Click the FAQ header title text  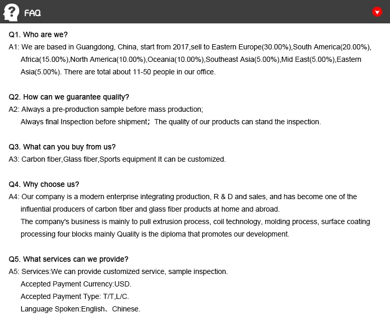click(x=32, y=13)
